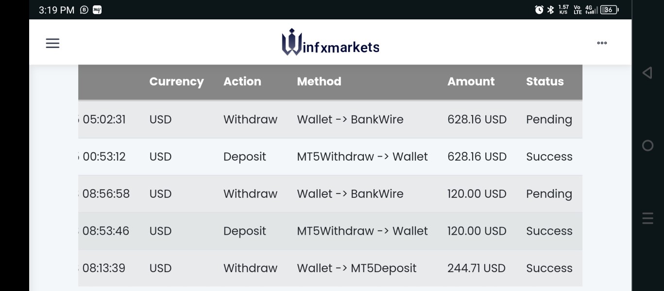Tap the alarm clock status icon
This screenshot has height=291, width=664.
tap(539, 10)
